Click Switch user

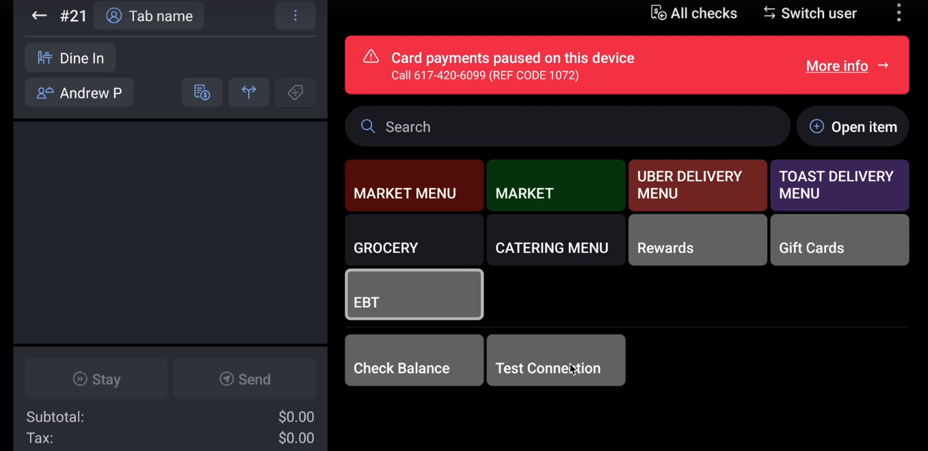(810, 13)
